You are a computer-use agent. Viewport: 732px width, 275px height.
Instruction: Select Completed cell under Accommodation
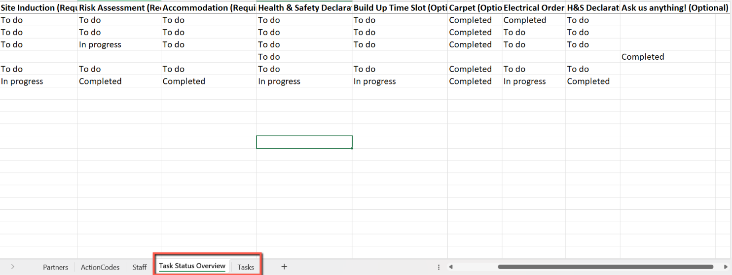point(209,81)
